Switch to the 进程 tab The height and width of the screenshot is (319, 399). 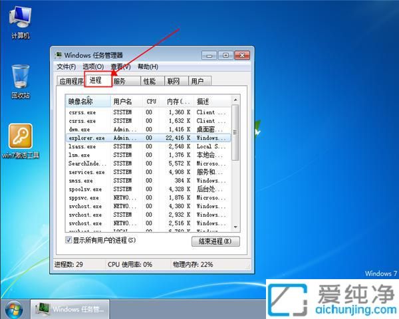(x=98, y=80)
